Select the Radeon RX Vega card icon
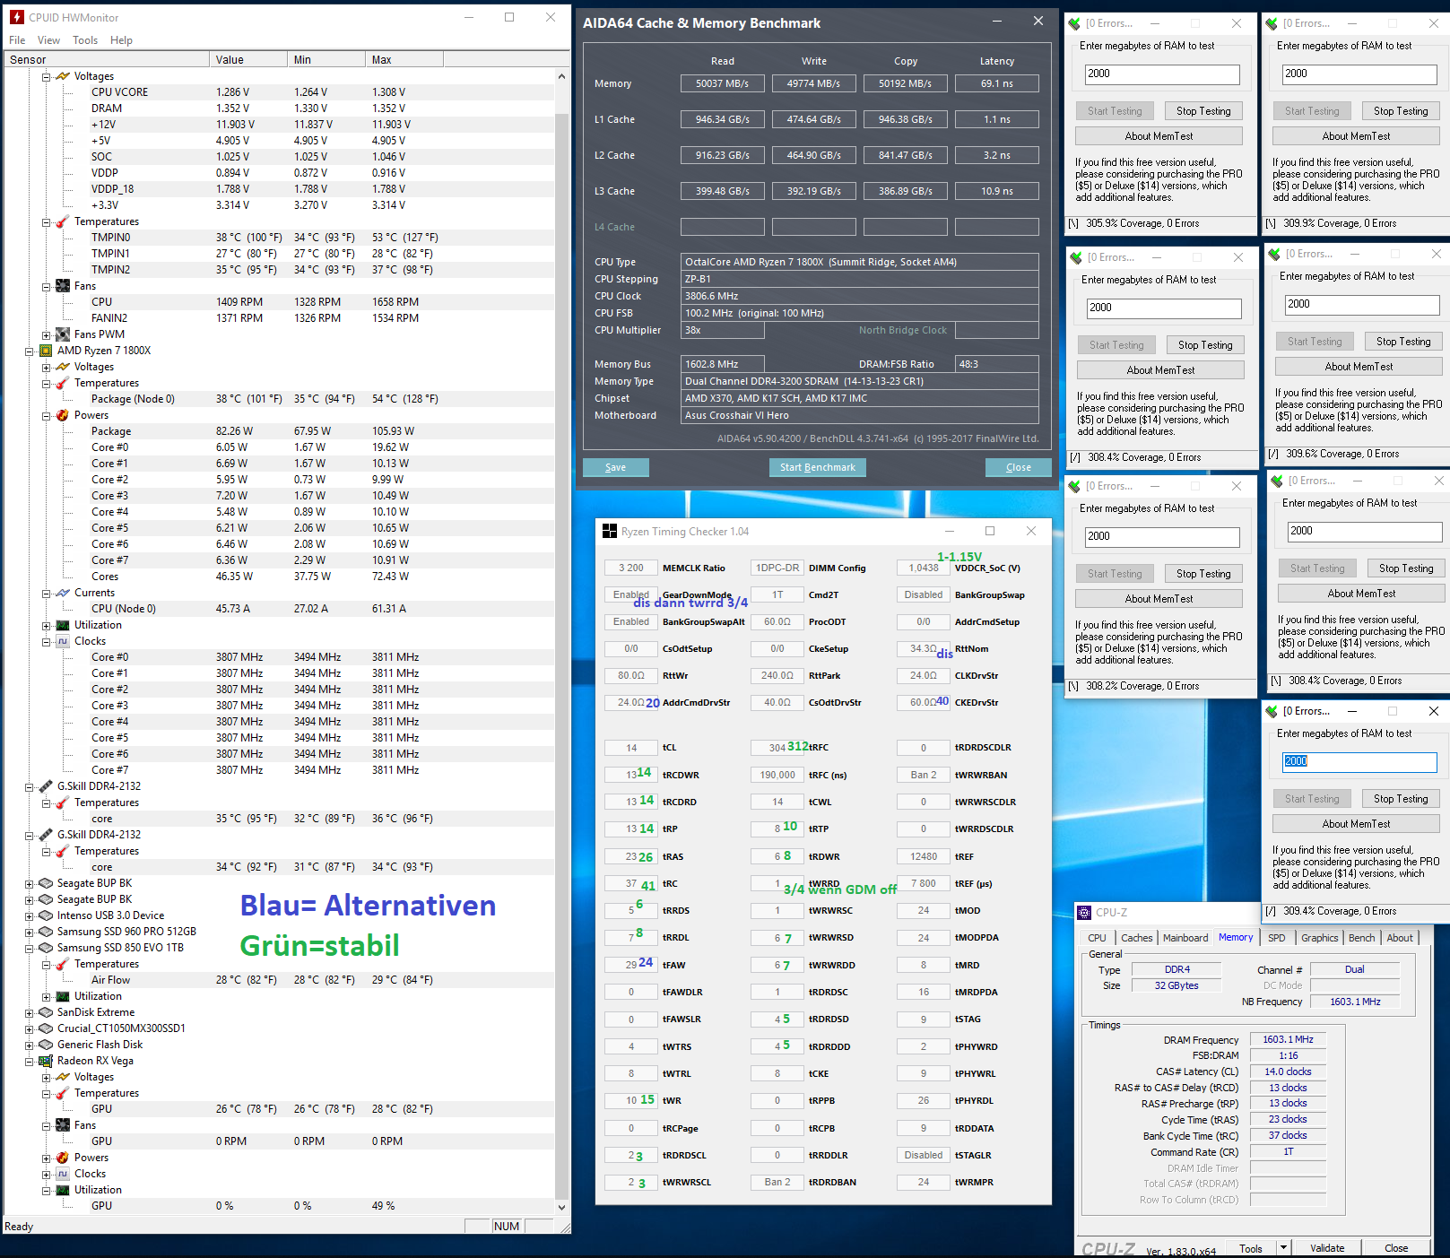 coord(46,1061)
